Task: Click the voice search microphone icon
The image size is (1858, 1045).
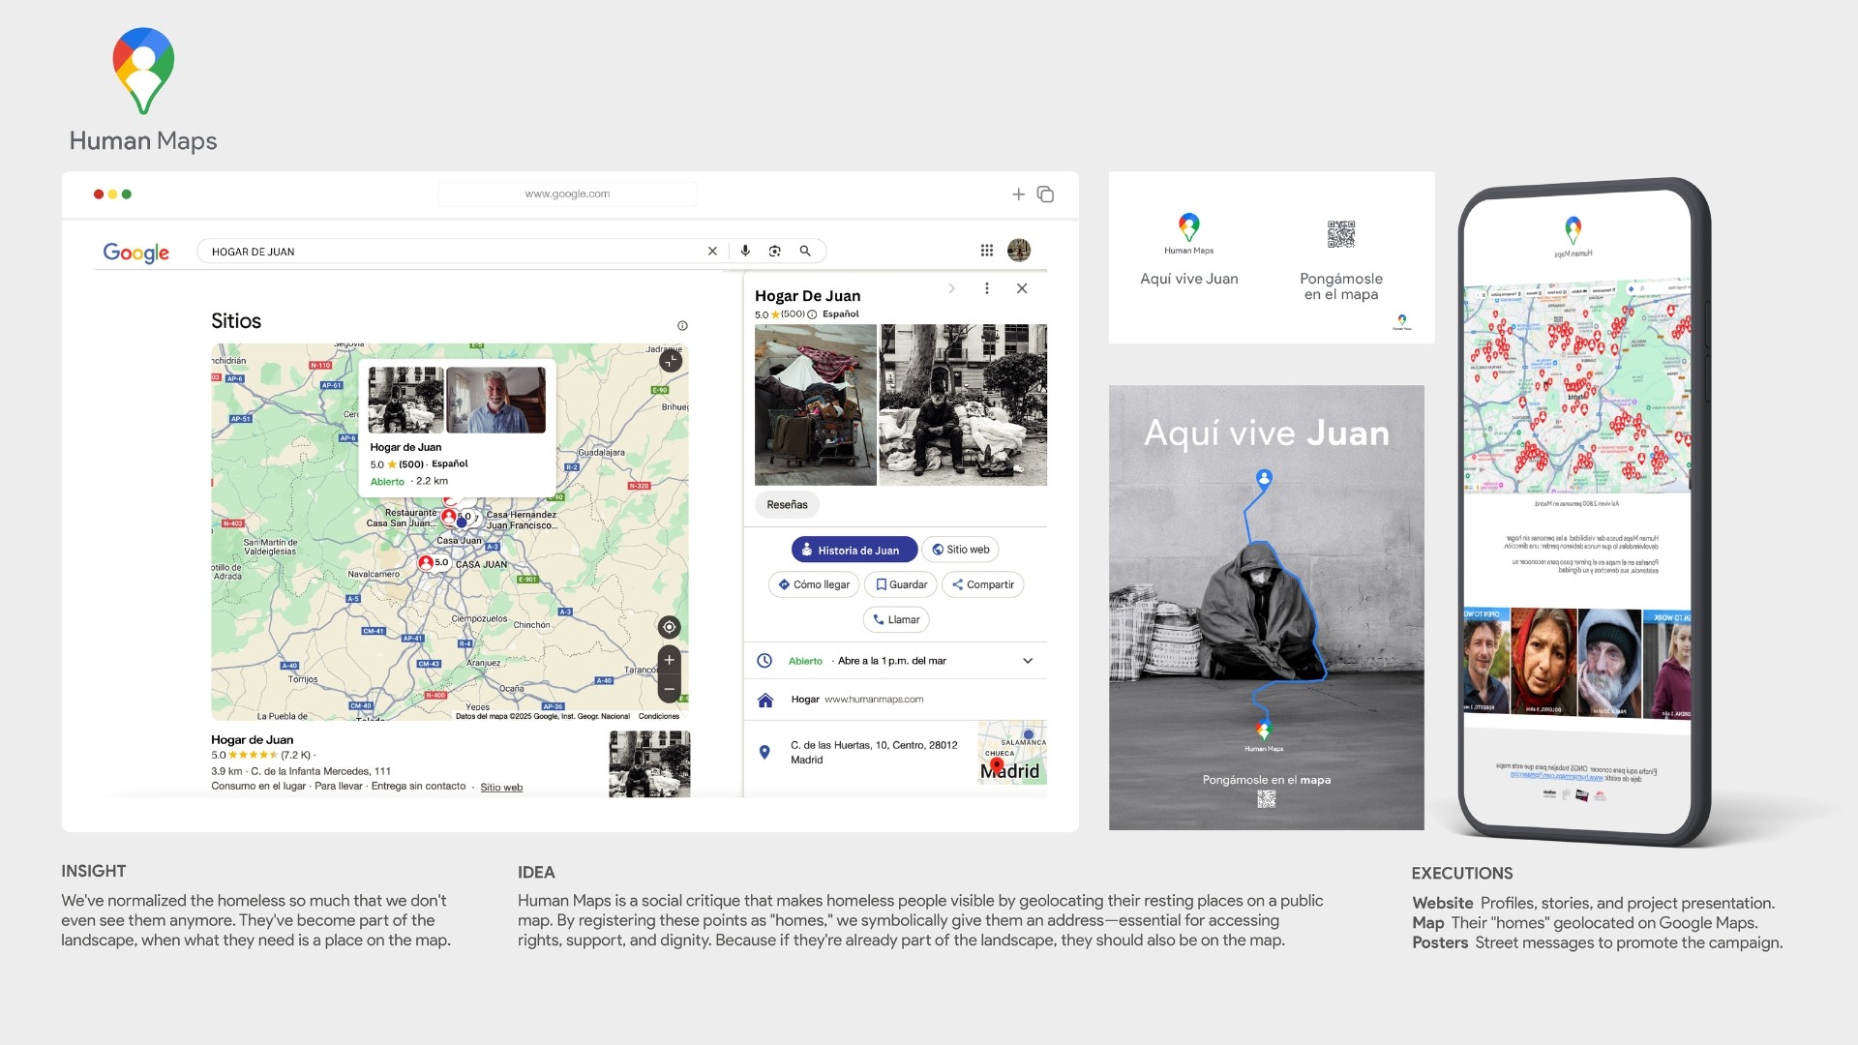Action: click(x=745, y=251)
